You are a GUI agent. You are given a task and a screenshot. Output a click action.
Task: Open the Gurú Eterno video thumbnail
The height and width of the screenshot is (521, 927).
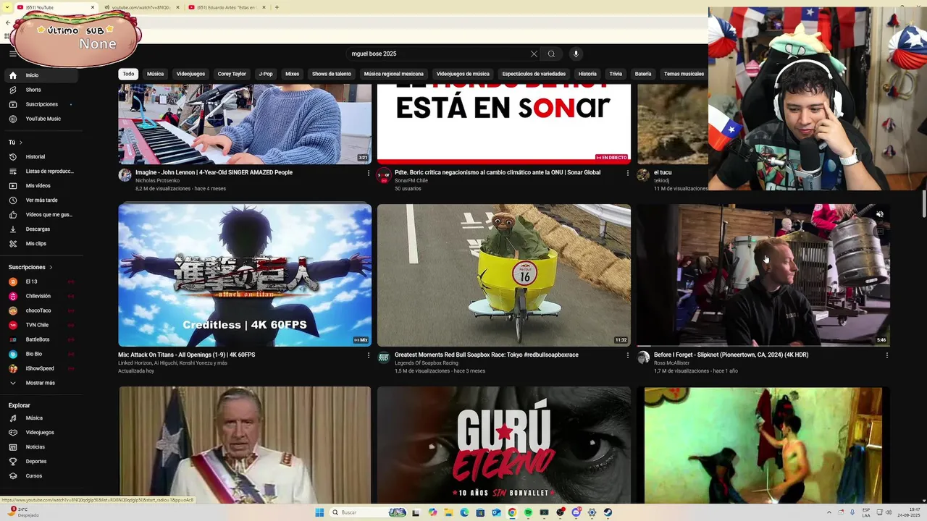[504, 445]
